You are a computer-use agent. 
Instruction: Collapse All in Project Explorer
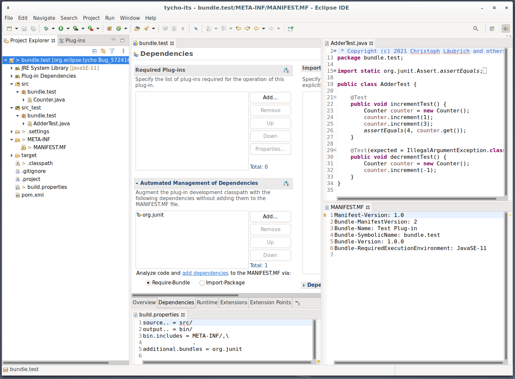94,51
